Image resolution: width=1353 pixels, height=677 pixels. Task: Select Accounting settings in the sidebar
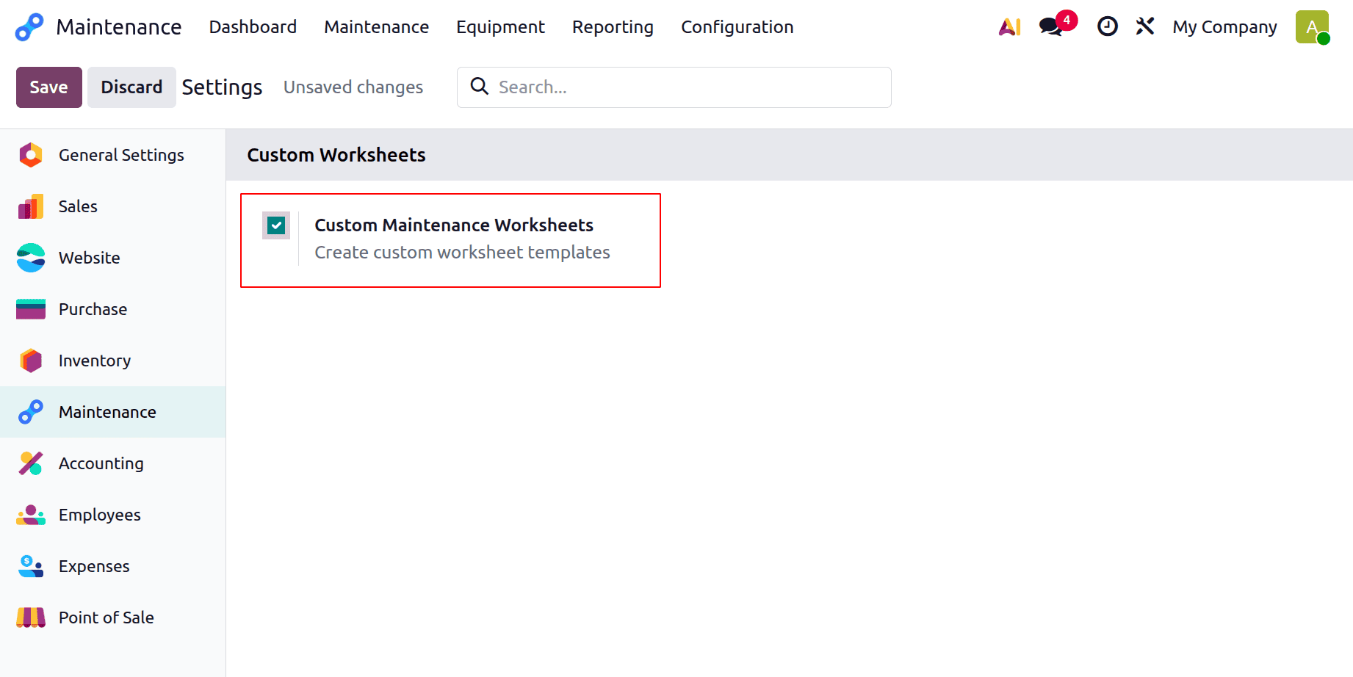[x=112, y=463]
